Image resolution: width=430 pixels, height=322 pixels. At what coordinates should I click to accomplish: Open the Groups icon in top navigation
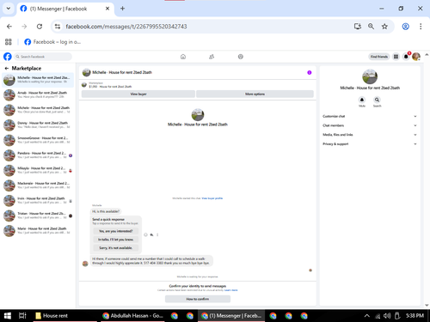[241, 57]
